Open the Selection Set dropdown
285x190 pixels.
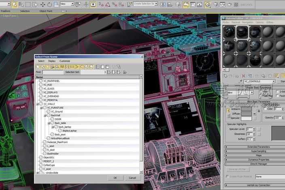tap(105, 72)
